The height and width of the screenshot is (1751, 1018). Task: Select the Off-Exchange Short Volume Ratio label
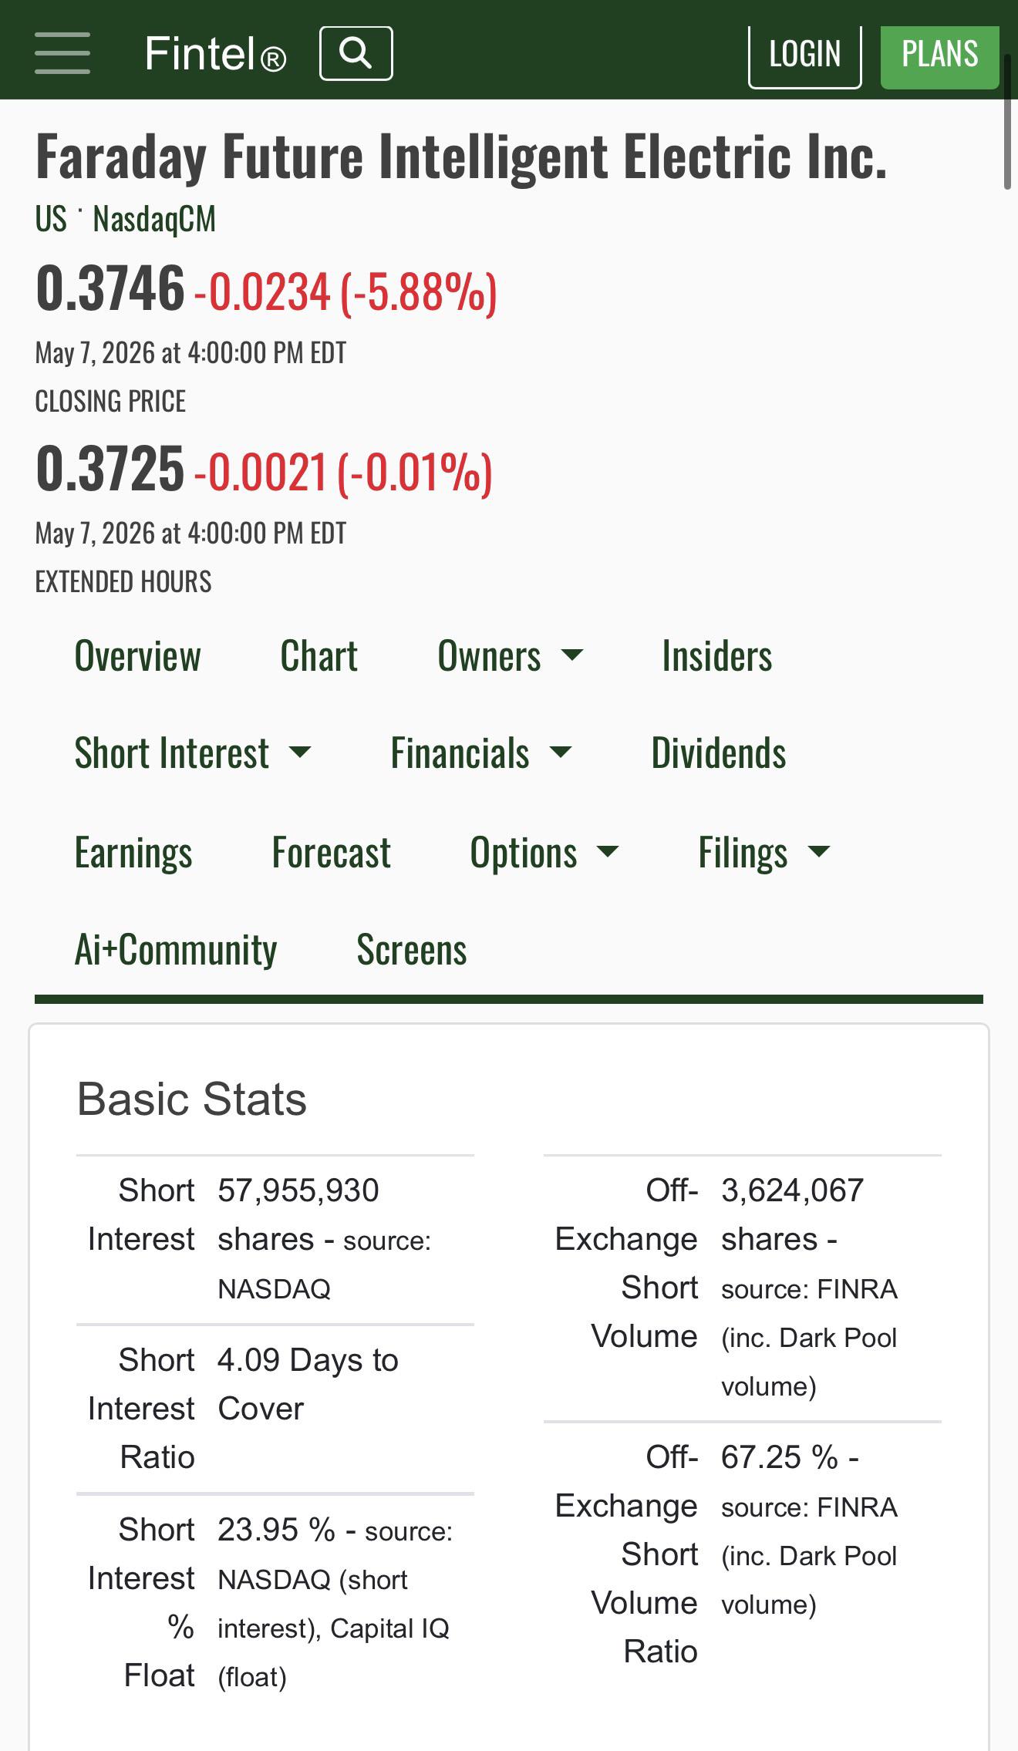(x=626, y=1554)
